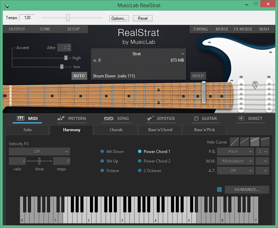This screenshot has width=278, height=228.
Task: Click the steps value field
Action: pos(62,161)
